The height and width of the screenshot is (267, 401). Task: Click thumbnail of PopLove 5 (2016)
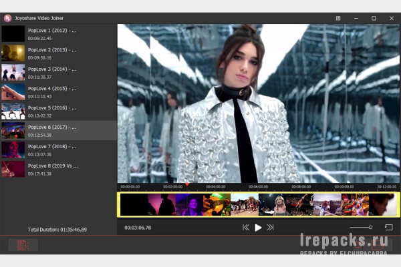(x=13, y=111)
